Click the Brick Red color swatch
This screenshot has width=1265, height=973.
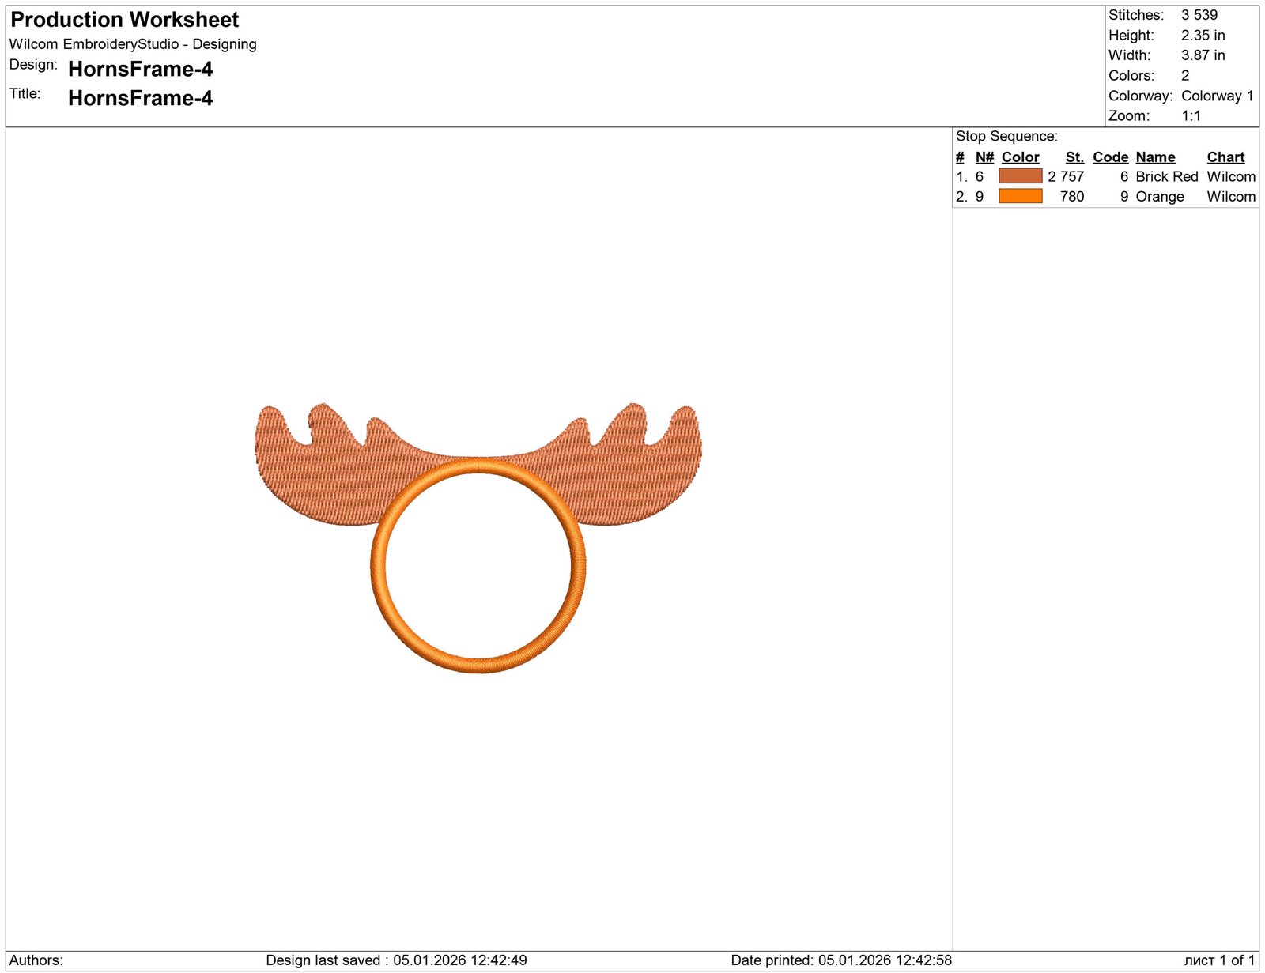(x=1020, y=176)
